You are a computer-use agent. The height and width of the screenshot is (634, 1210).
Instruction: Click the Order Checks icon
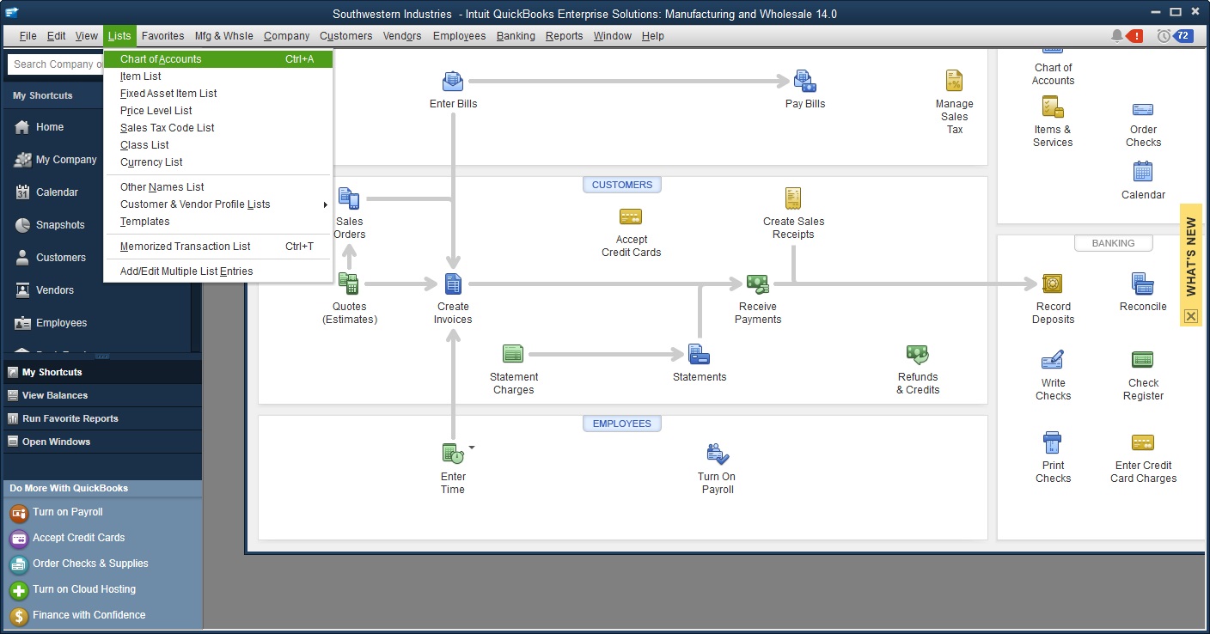click(1142, 109)
